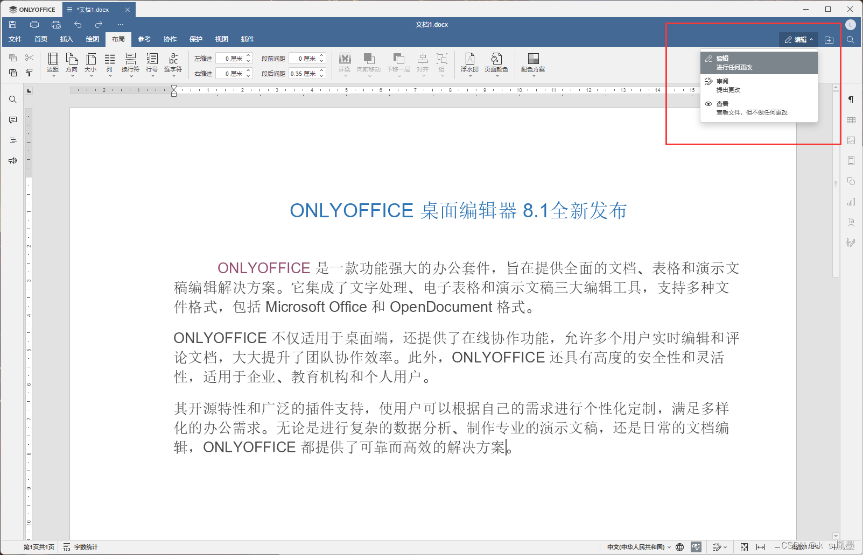Screen dimensions: 863x555
Task: Open chart settings in right sidebar
Action: pos(851,202)
